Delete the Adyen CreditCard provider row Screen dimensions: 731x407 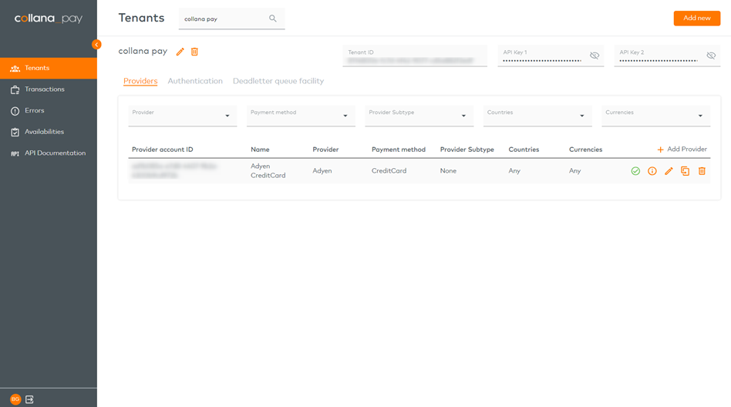[x=702, y=171]
